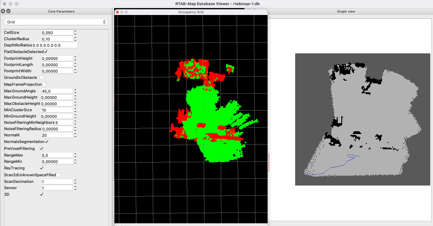This screenshot has width=433, height=226.
Task: Decrease the ClusterRadius value
Action: tap(76, 40)
